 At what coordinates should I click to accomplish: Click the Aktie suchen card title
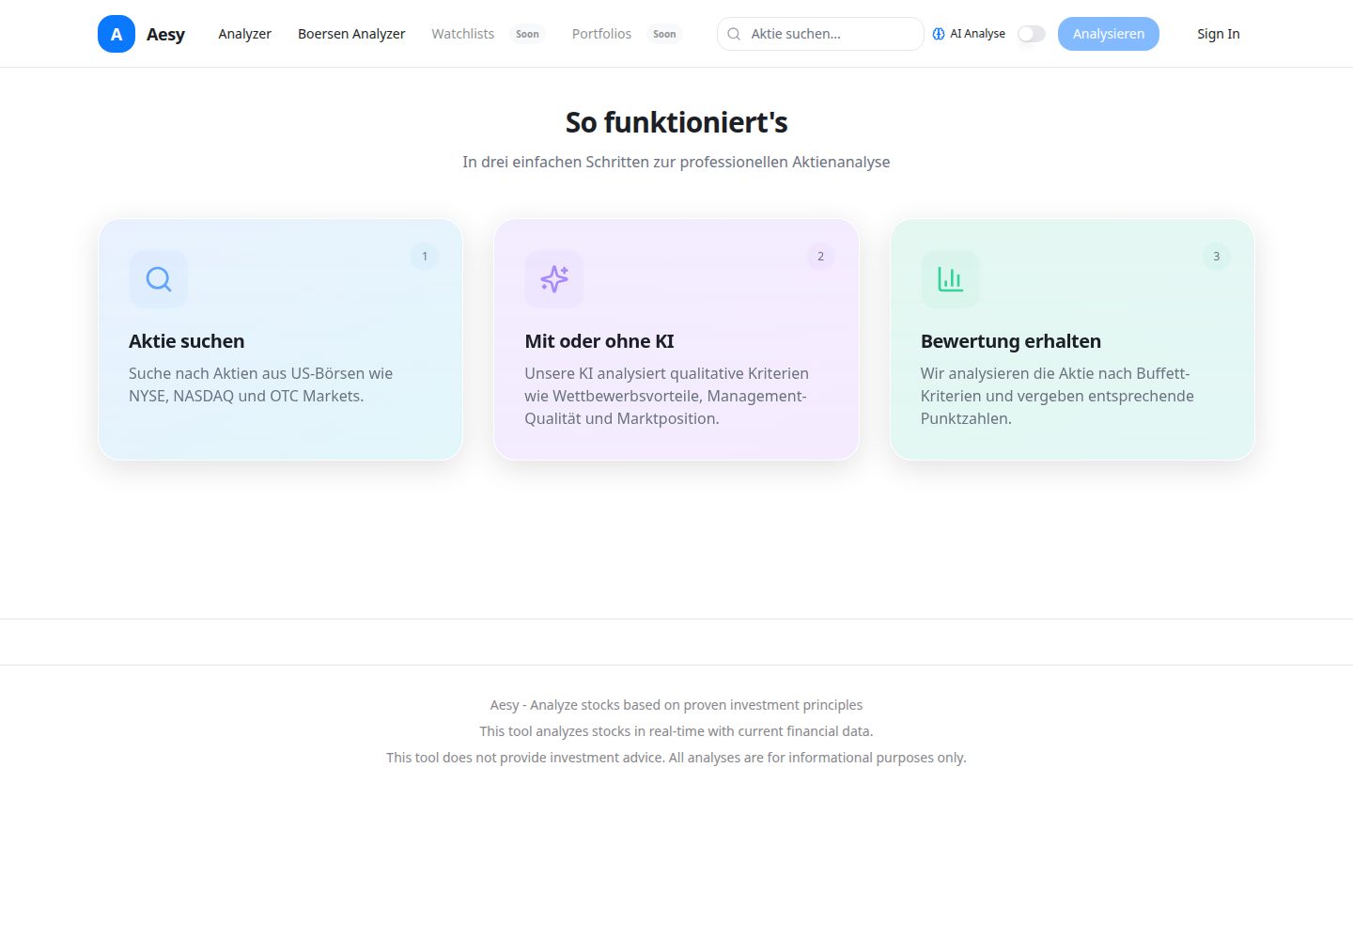point(186,341)
